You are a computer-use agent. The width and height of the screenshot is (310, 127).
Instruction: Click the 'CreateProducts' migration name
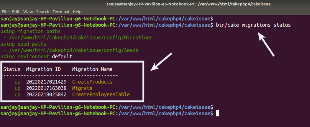tap(92, 82)
